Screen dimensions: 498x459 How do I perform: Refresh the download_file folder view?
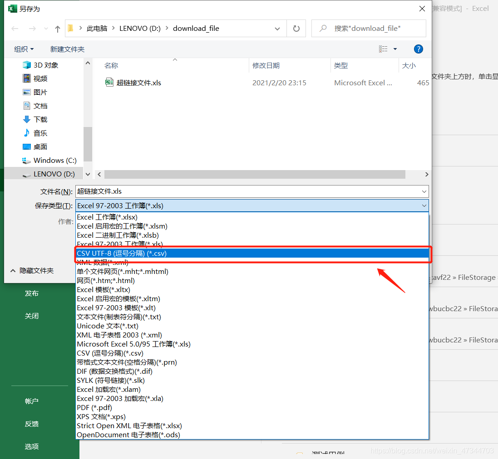[x=296, y=29]
